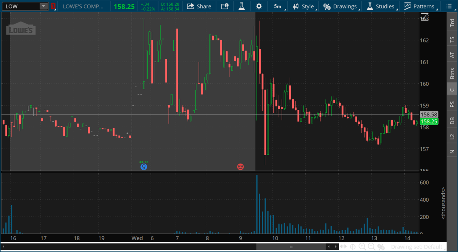Click the A: 158.34 ask price
Screen dimensions: 458x252
click(170, 8)
